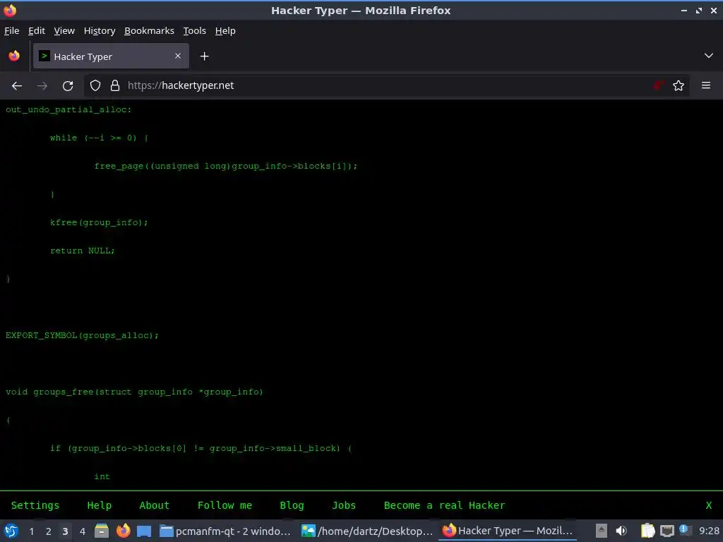Open the Firefox hamburger application menu
The height and width of the screenshot is (542, 723).
706,85
